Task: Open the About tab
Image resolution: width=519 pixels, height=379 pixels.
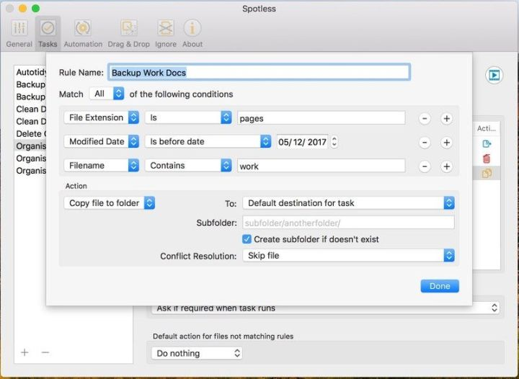Action: coord(192,34)
